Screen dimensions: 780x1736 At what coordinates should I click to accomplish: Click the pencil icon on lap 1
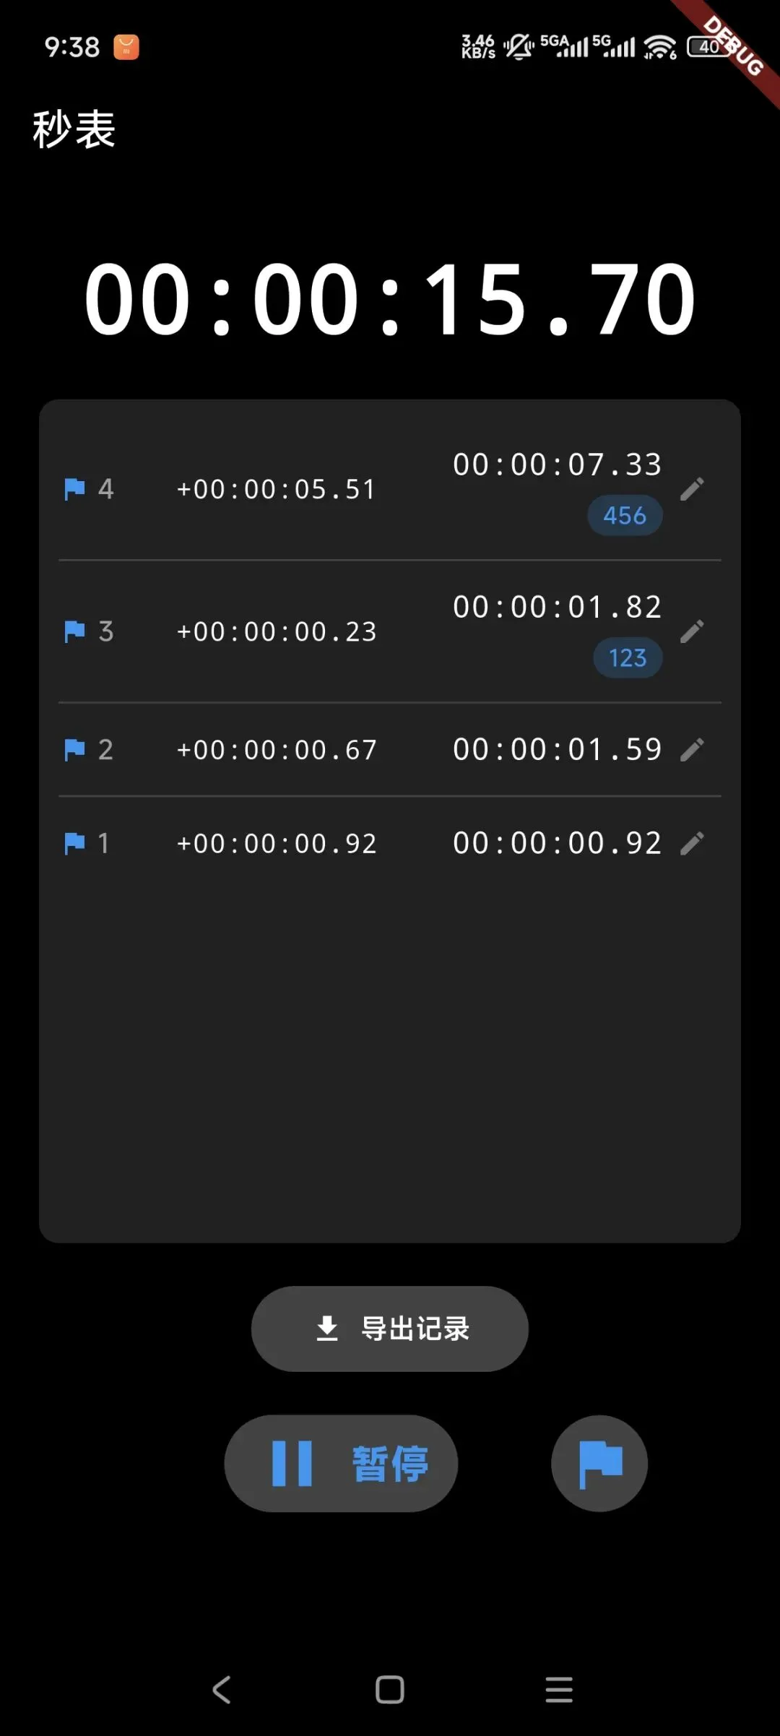[692, 843]
